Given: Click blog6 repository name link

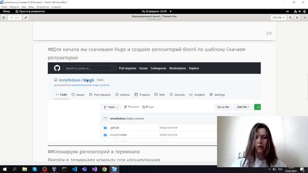Looking at the screenshot, I should (x=89, y=80).
